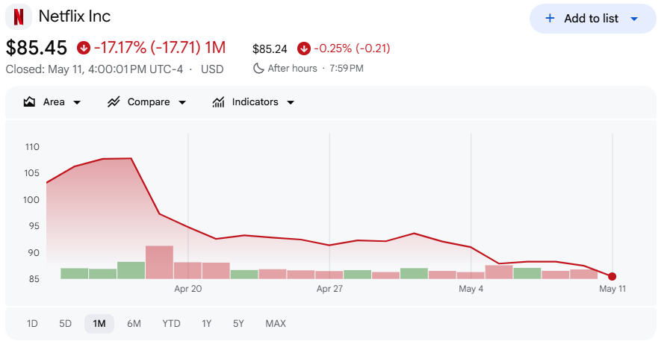Click the 110 y-axis label

click(x=32, y=147)
